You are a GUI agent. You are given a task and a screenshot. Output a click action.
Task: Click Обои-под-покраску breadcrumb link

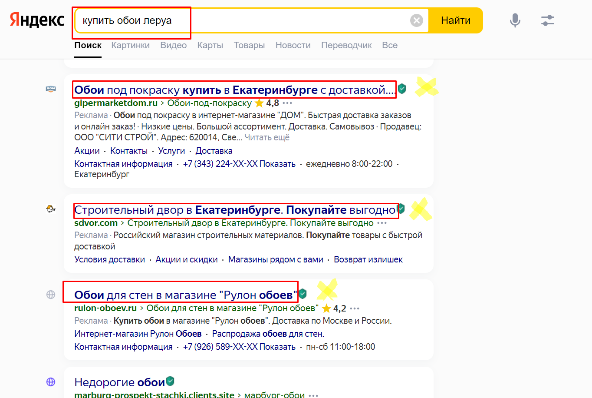click(x=210, y=103)
